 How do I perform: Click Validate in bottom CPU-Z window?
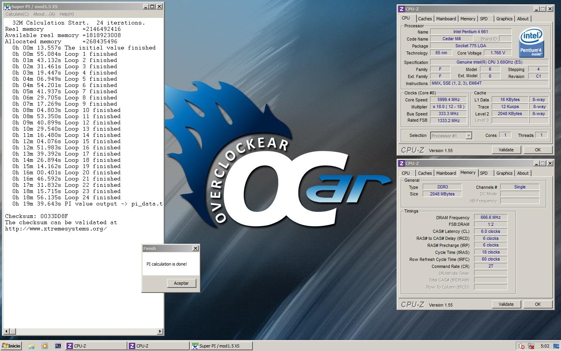(x=506, y=304)
